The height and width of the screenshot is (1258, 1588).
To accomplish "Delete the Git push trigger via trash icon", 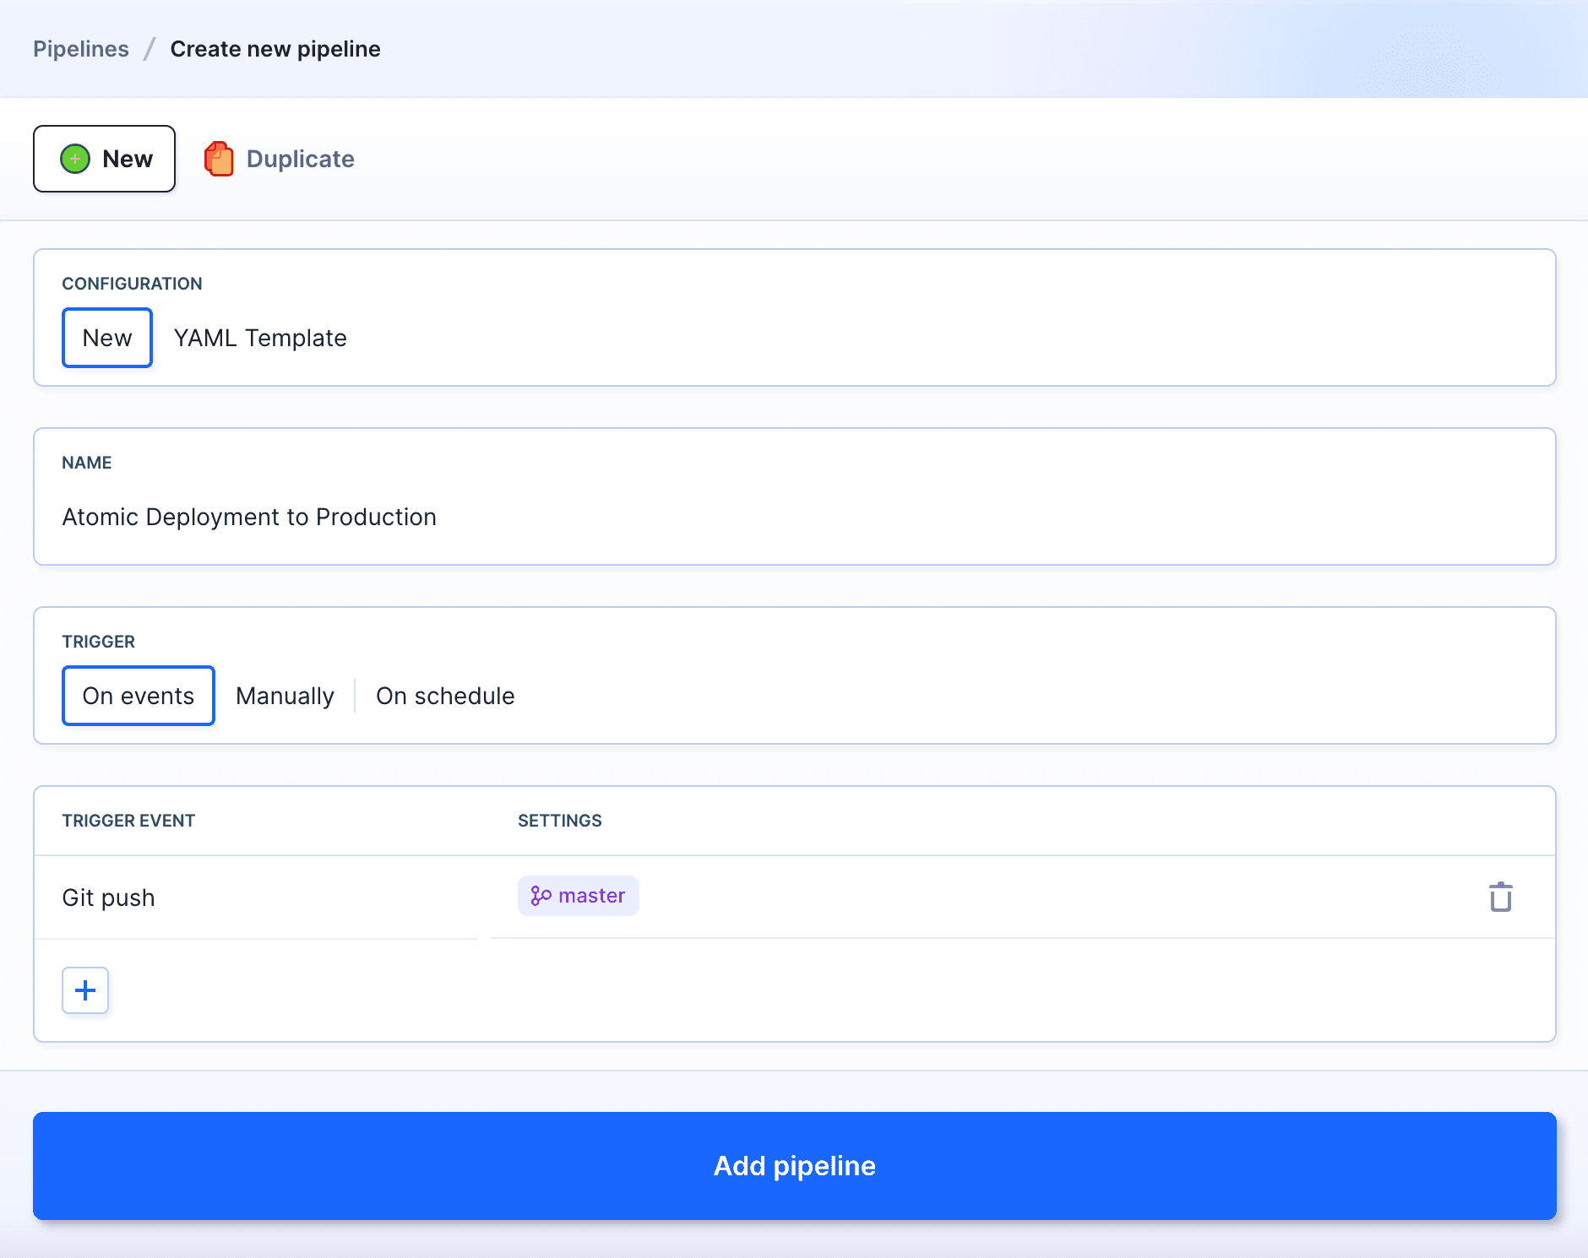I will [x=1500, y=897].
